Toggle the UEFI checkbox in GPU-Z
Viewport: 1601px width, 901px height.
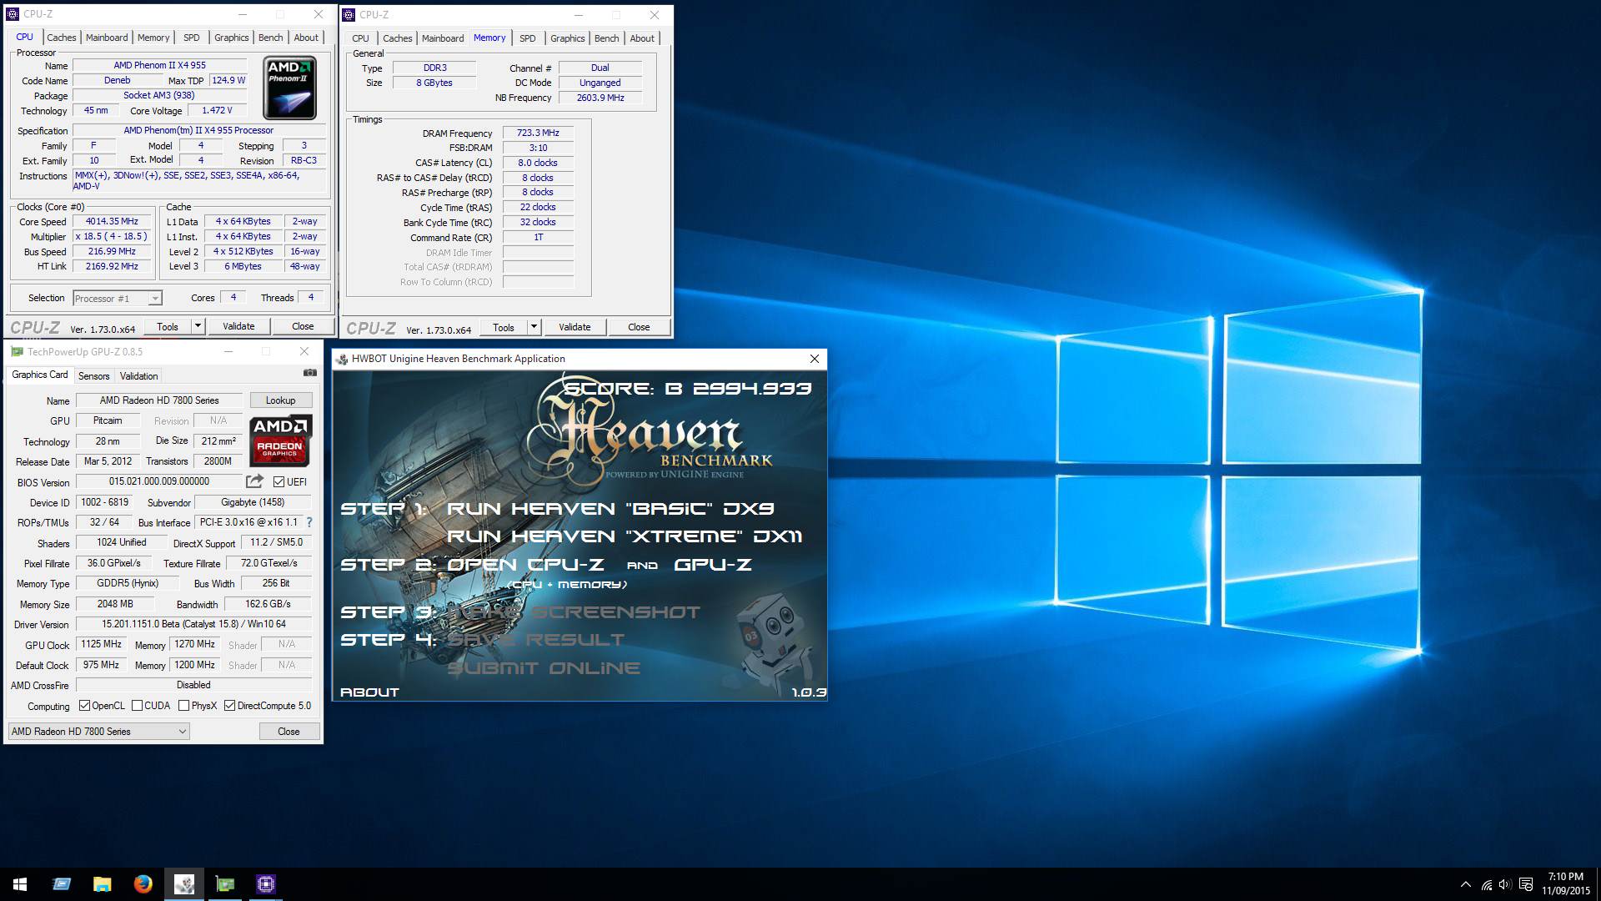[279, 481]
